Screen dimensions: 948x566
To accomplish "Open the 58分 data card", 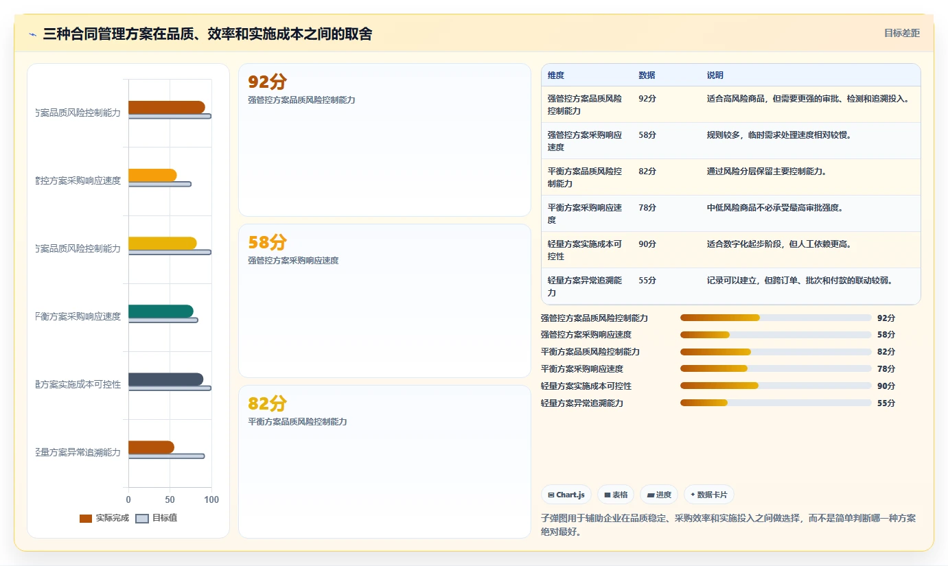I will (x=384, y=300).
